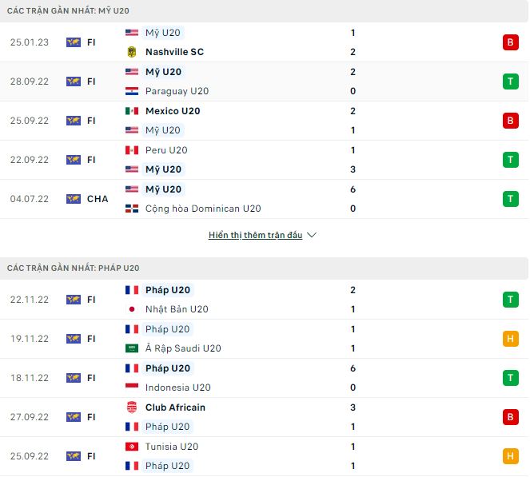Click the Mexico U20 flag icon
This screenshot has width=530, height=477.
pos(132,111)
